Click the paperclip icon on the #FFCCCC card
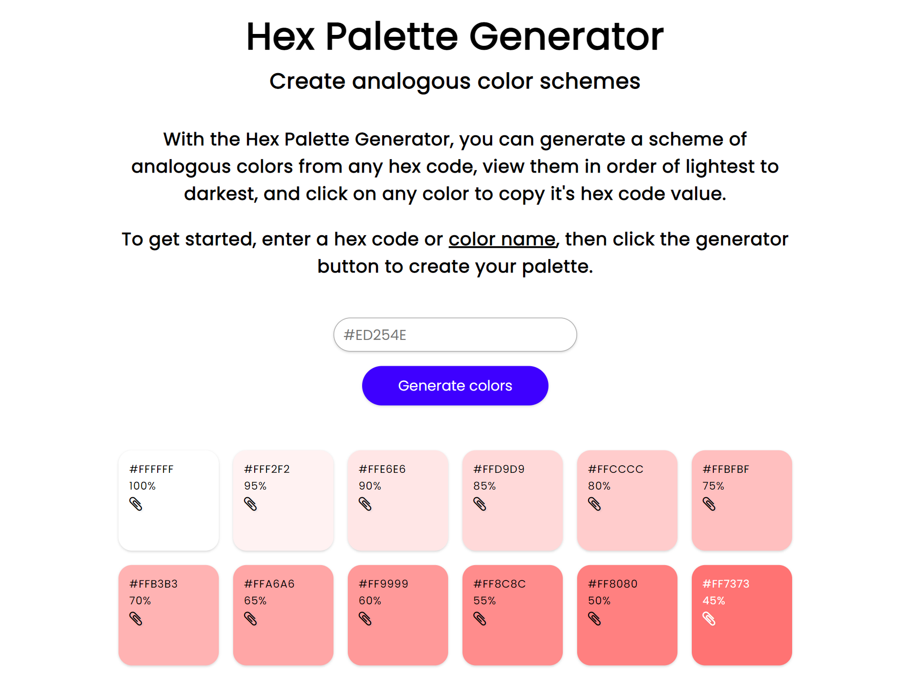This screenshot has height=677, width=913. [x=595, y=504]
